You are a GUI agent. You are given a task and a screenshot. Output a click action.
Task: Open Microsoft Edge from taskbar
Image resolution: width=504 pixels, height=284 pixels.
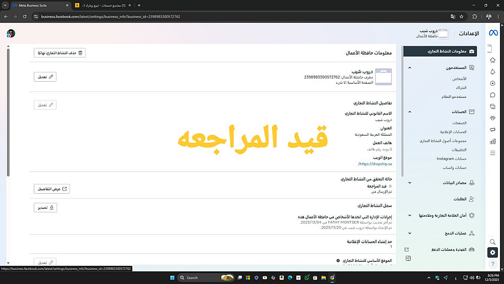pyautogui.click(x=290, y=277)
